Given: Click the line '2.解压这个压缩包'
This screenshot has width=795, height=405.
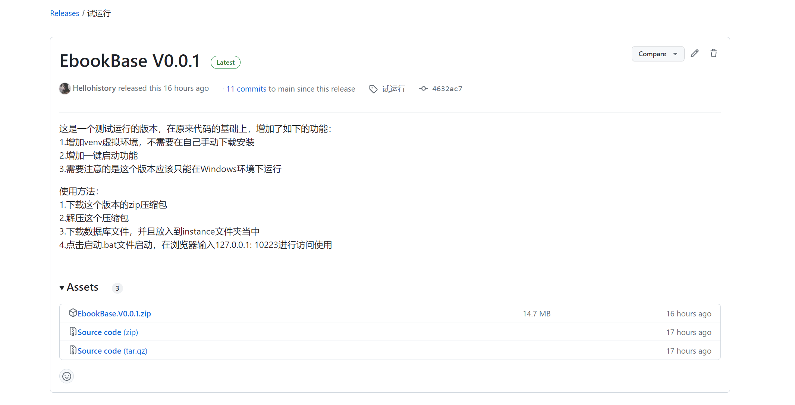Looking at the screenshot, I should click(x=94, y=218).
